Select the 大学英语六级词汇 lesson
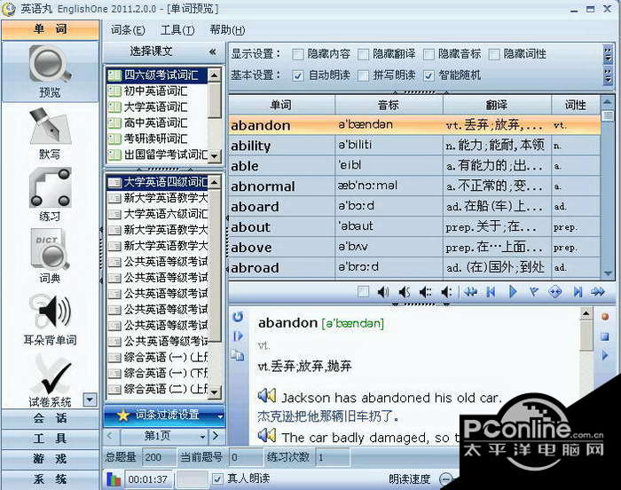621x490 pixels. (158, 214)
